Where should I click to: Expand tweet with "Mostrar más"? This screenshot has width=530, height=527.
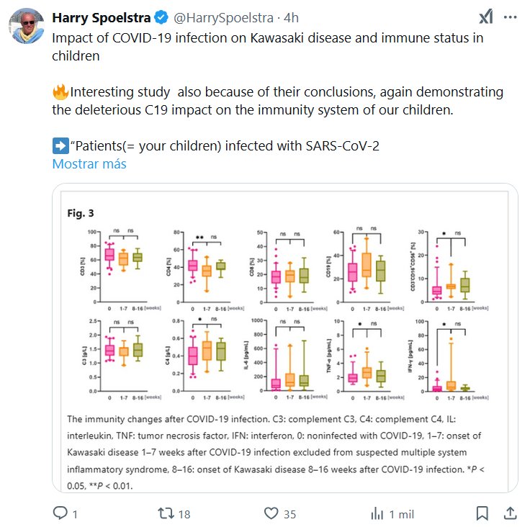click(89, 163)
